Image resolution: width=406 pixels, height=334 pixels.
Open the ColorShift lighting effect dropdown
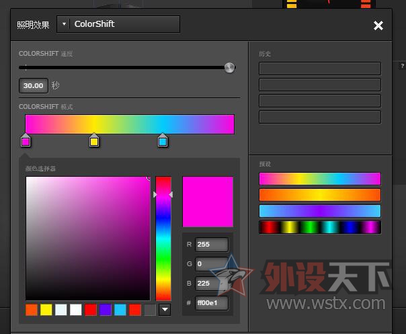(64, 24)
